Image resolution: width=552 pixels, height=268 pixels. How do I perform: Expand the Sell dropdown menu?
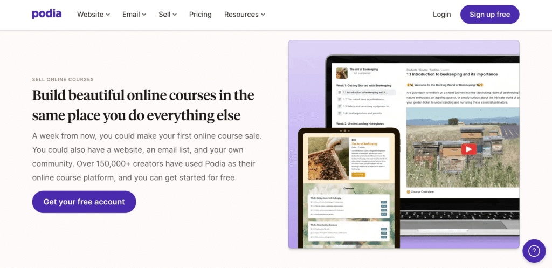(168, 15)
